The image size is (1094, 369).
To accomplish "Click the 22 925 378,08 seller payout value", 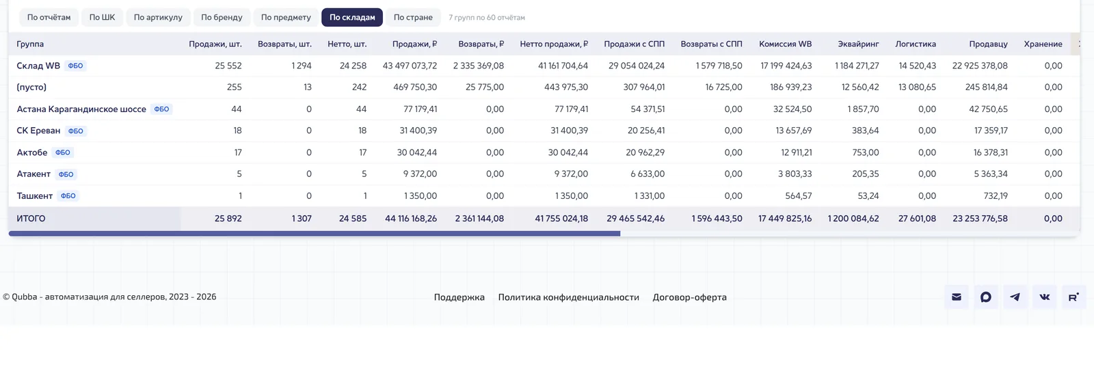I will click(x=980, y=66).
